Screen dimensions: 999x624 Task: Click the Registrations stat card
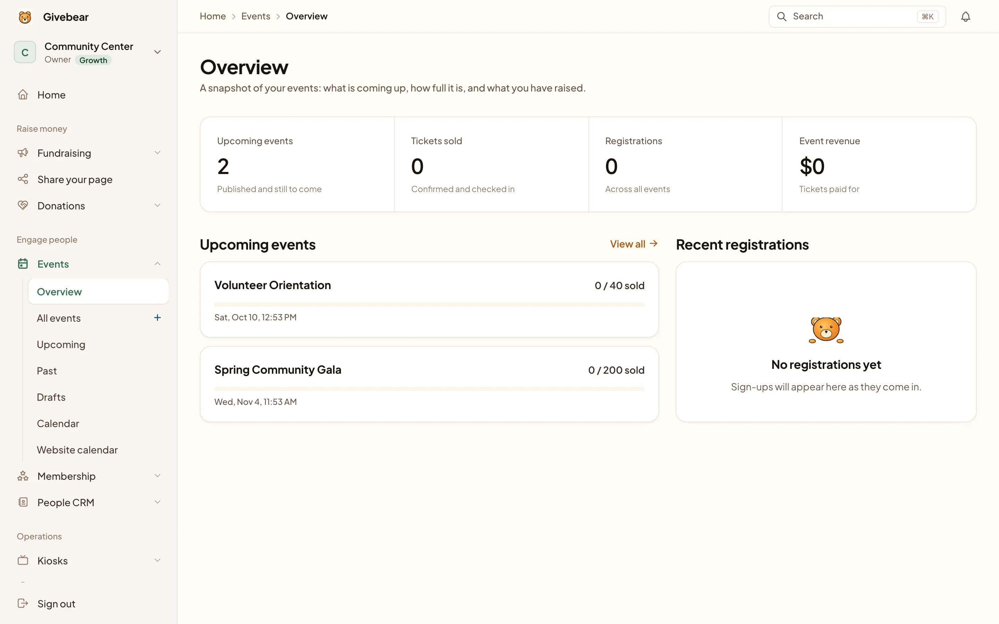click(x=685, y=164)
